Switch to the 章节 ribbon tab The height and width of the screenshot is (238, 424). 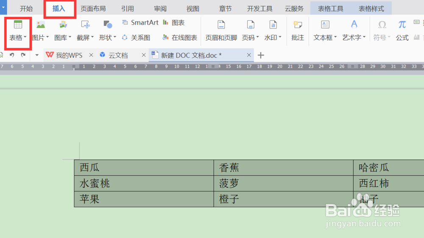pos(225,8)
